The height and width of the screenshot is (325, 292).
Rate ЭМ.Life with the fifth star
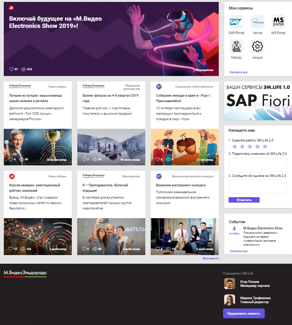tap(265, 147)
